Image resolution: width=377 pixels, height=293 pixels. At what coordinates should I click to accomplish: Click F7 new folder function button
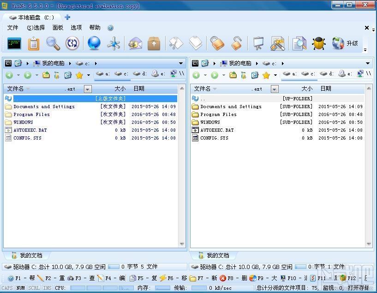click(203, 278)
